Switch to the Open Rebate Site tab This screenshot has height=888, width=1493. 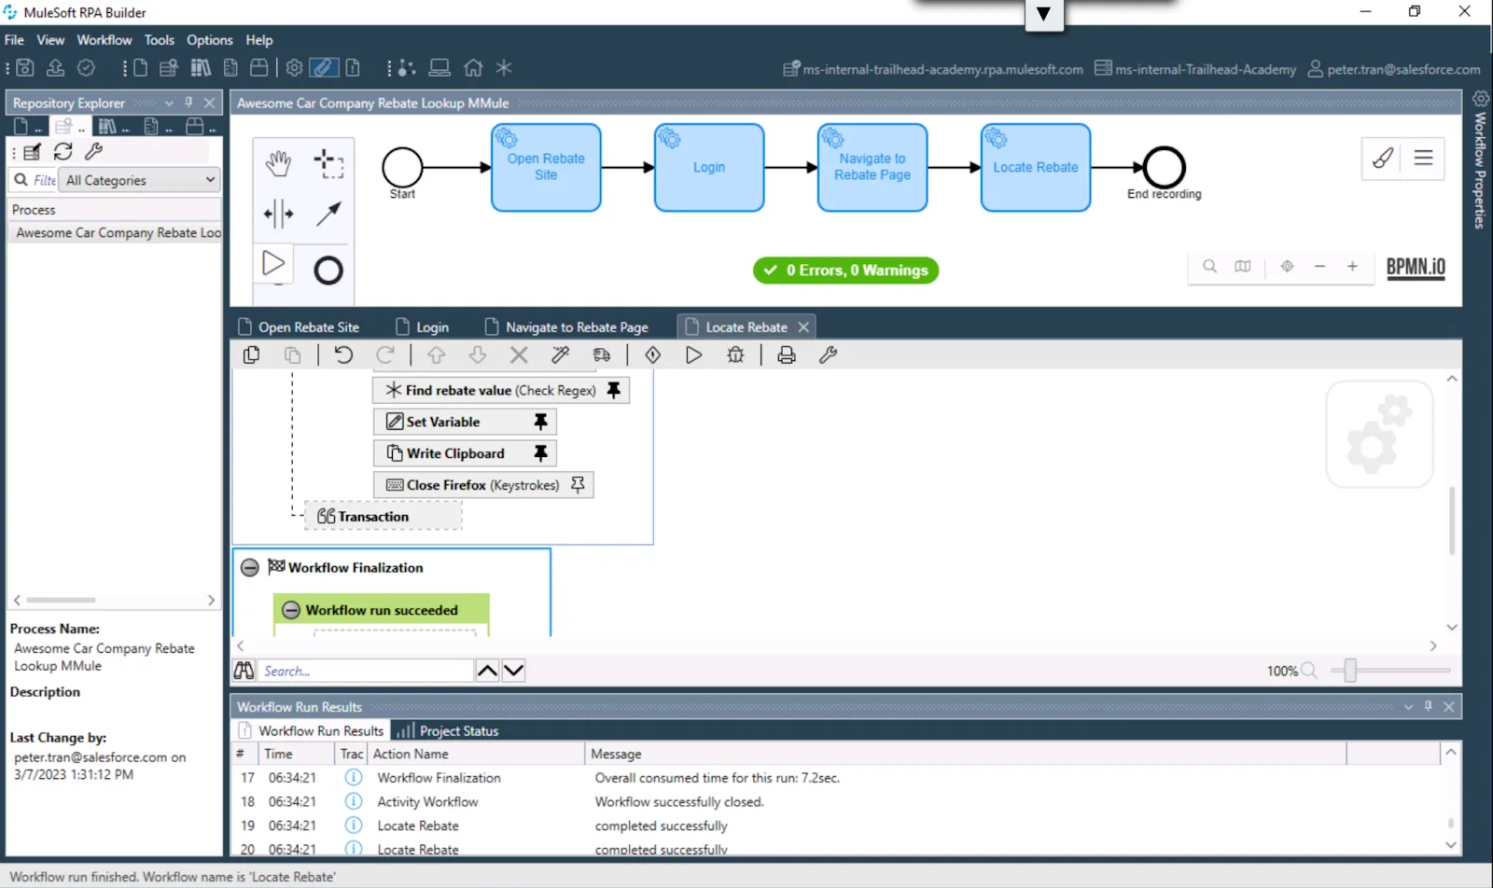coord(299,327)
